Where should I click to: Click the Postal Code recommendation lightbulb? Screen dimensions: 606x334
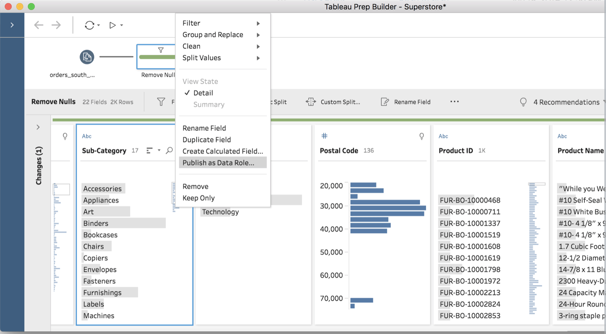coord(422,136)
